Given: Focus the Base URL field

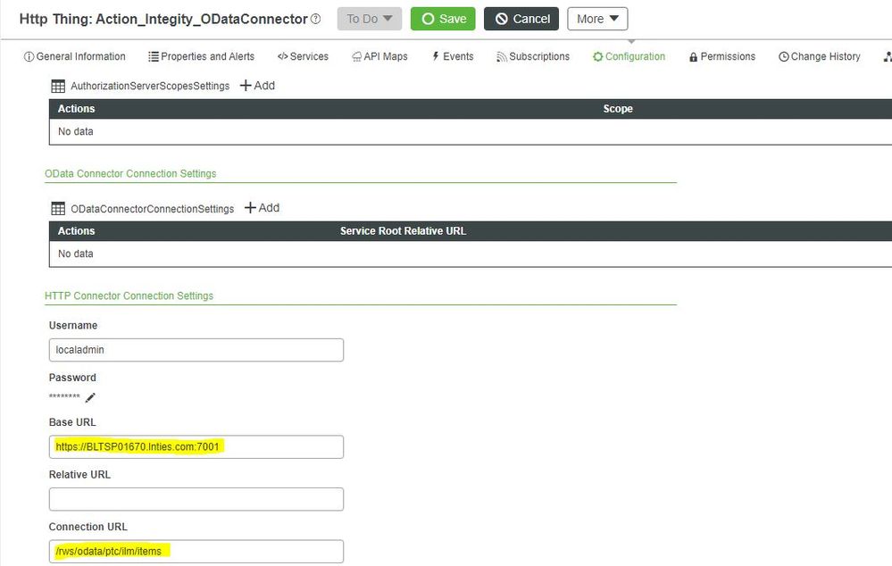Looking at the screenshot, I should pyautogui.click(x=196, y=446).
